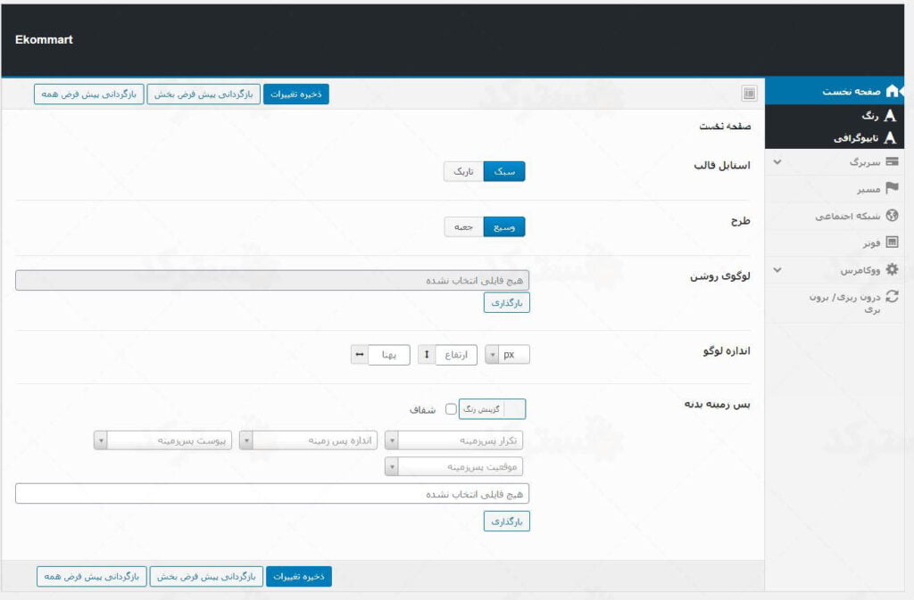This screenshot has height=600, width=914.
Task: Click the top ذخیره تغییرات save button
Action: click(x=295, y=94)
